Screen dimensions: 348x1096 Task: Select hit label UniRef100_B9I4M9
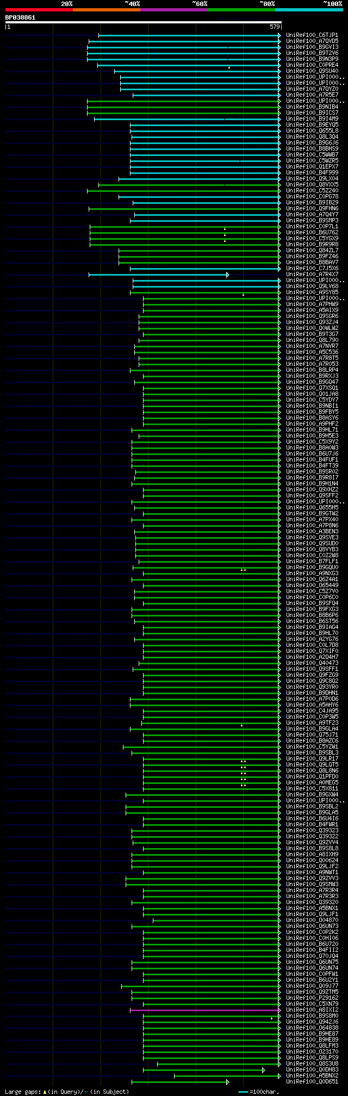coord(312,119)
